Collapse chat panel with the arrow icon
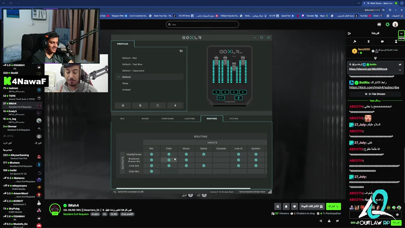 click(x=349, y=33)
